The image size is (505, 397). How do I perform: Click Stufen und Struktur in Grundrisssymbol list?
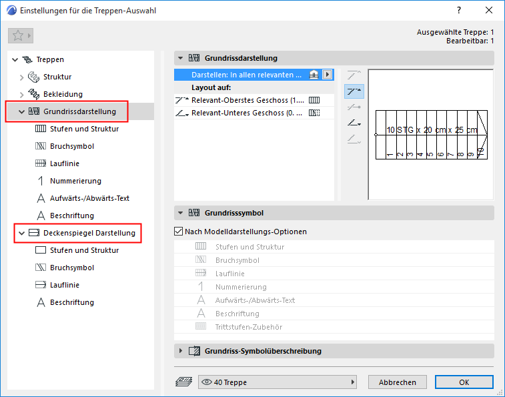coord(334,247)
